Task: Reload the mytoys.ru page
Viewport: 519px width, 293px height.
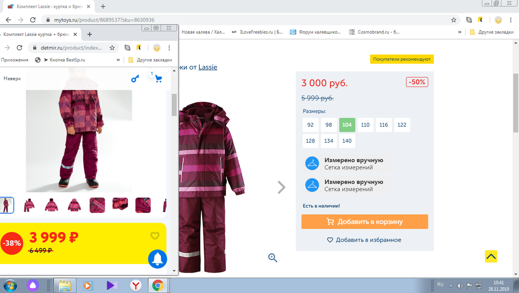Action: point(33,20)
